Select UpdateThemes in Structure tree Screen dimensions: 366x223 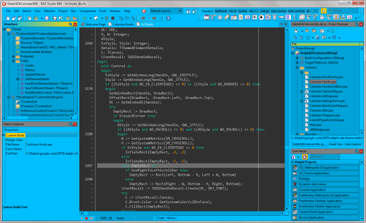(35, 75)
